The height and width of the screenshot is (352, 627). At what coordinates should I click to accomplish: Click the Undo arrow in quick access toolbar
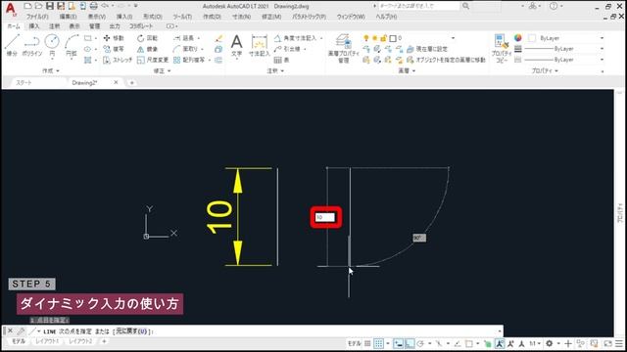[x=105, y=6]
